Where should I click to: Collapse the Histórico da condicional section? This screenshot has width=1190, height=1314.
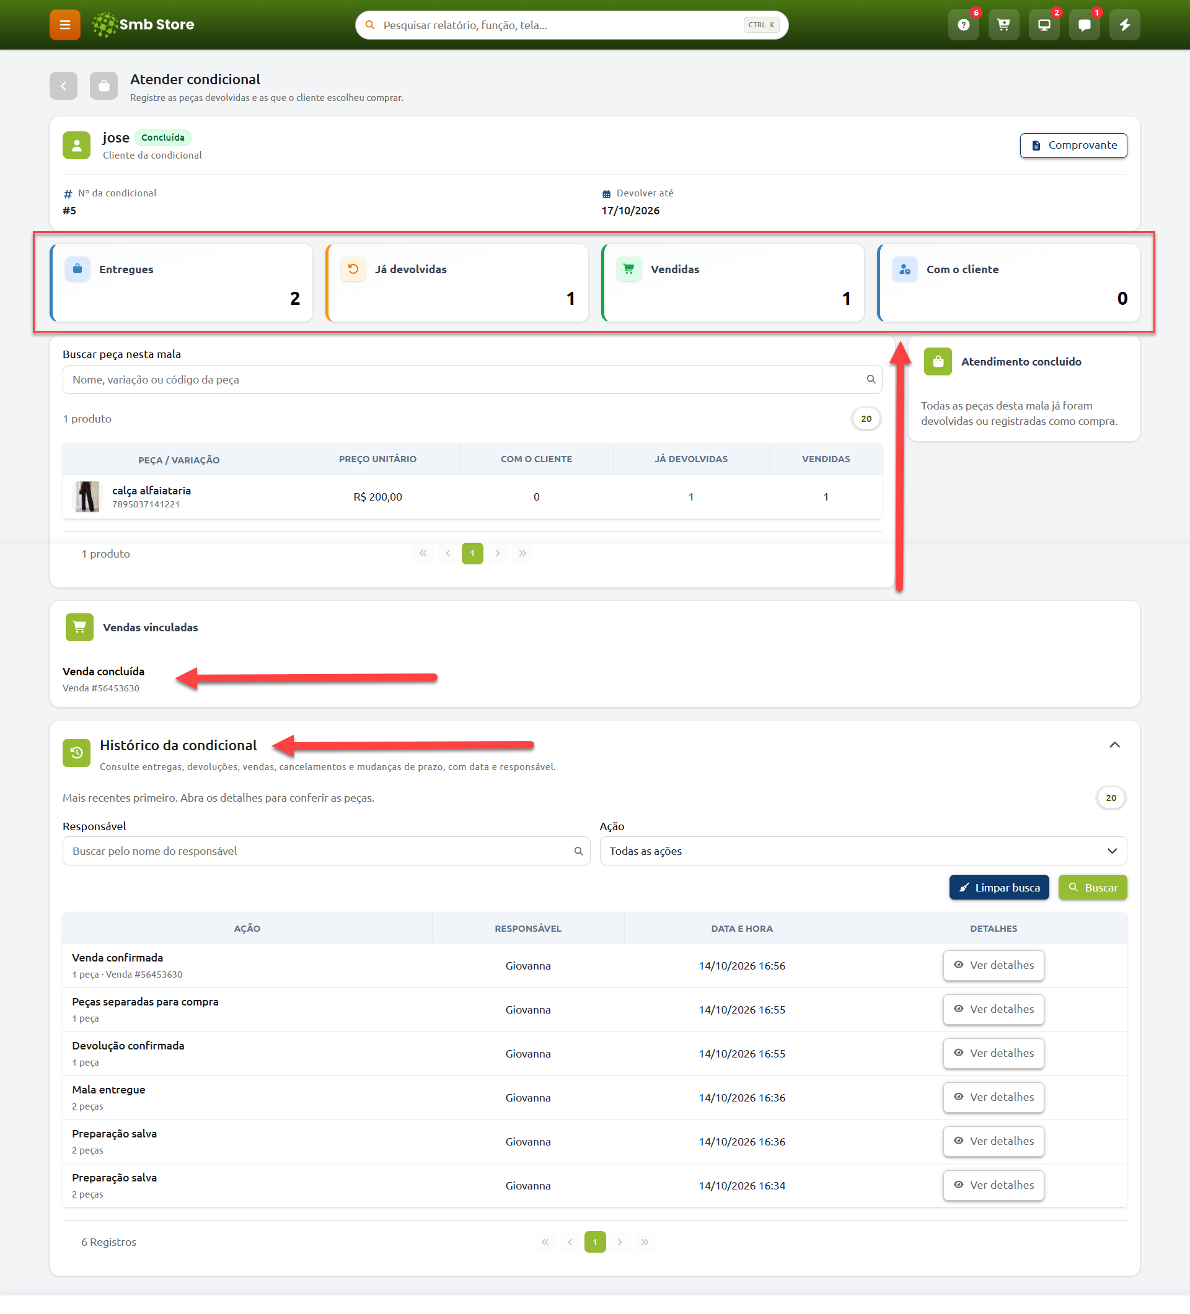click(x=1114, y=745)
